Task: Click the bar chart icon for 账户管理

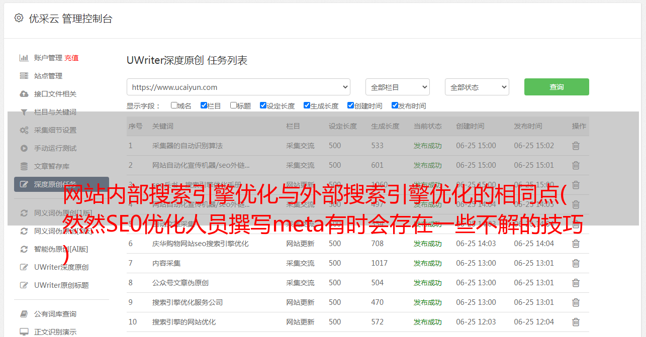Action: coord(24,58)
